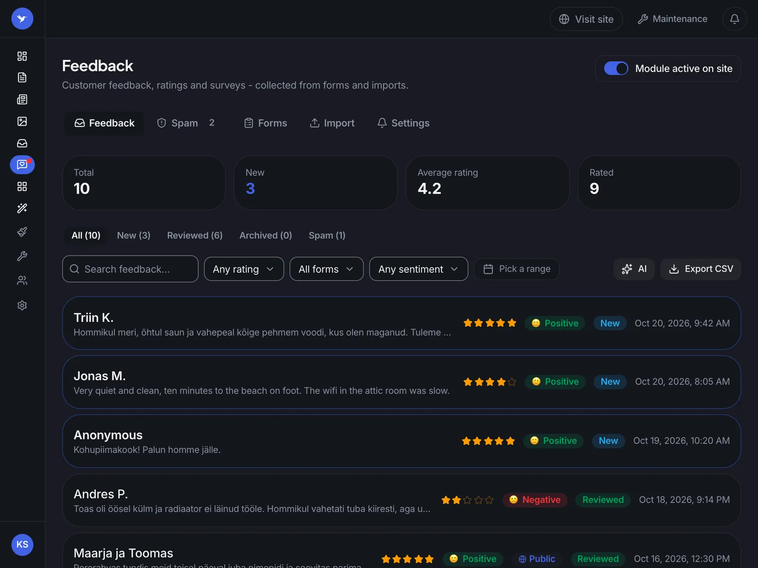The height and width of the screenshot is (568, 758).
Task: Filter by Spam (1)
Action: pyautogui.click(x=327, y=235)
